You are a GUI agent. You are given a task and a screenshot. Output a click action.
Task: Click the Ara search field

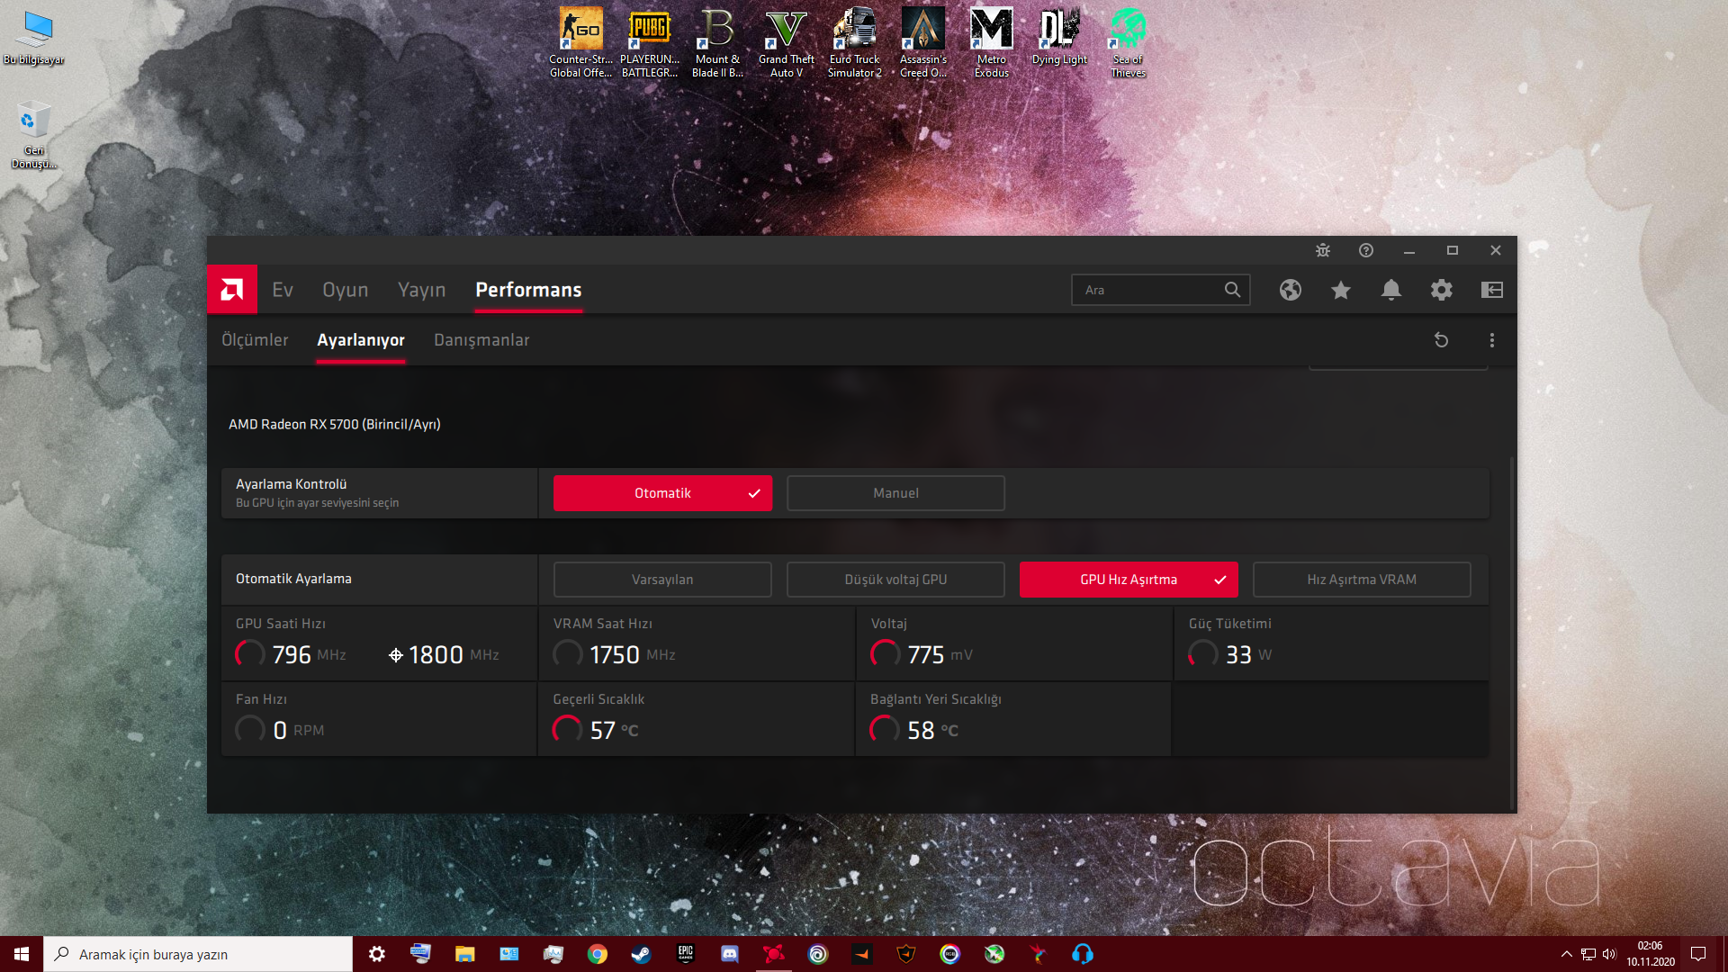pyautogui.click(x=1147, y=290)
